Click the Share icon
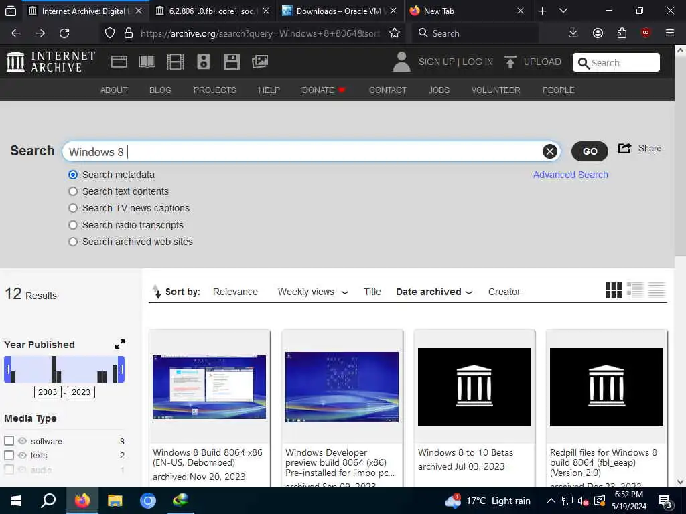 tap(624, 148)
